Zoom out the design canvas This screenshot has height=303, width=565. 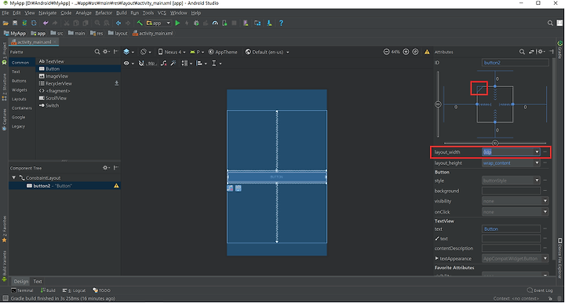point(386,52)
